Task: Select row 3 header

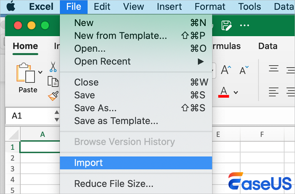Action: pyautogui.click(x=13, y=169)
